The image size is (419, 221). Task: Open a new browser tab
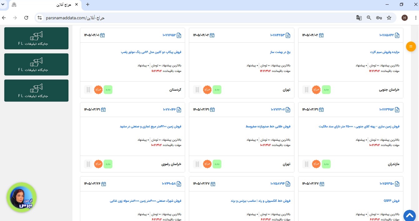pyautogui.click(x=87, y=4)
